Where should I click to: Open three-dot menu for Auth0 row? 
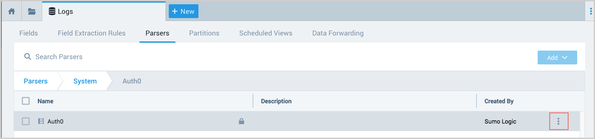pos(558,121)
